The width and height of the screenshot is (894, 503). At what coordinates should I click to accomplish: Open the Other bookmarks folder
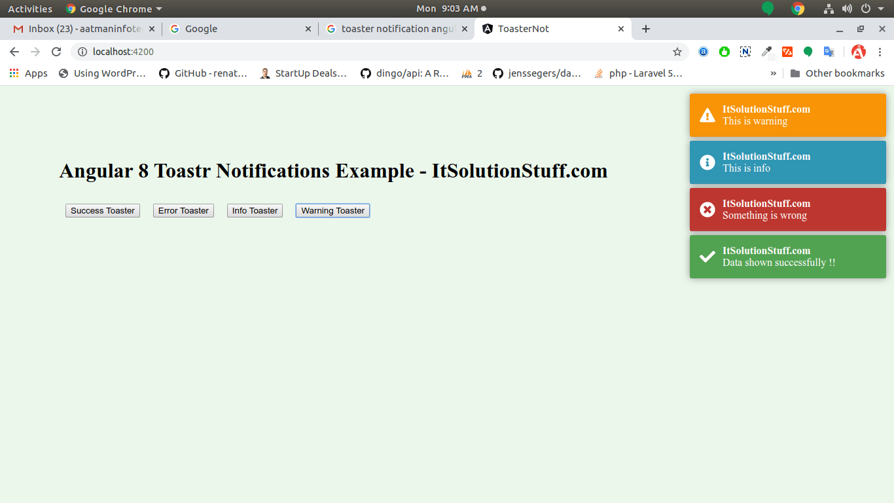(x=837, y=73)
